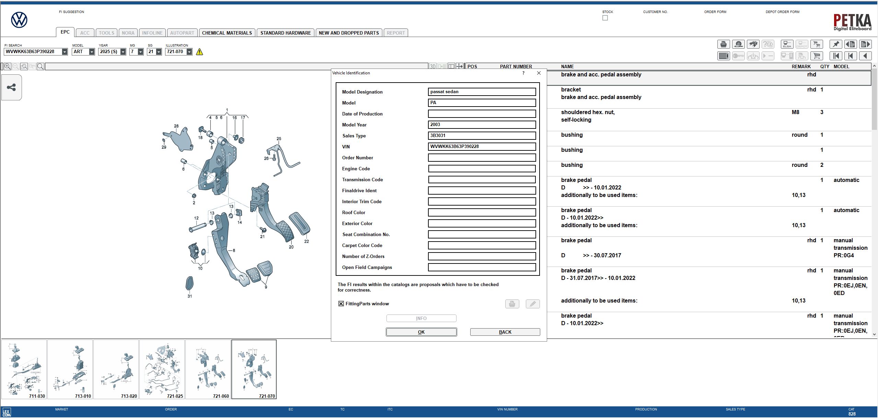Click the LEXCOM icon in status bar
This screenshot has height=418, width=878.
(7, 412)
